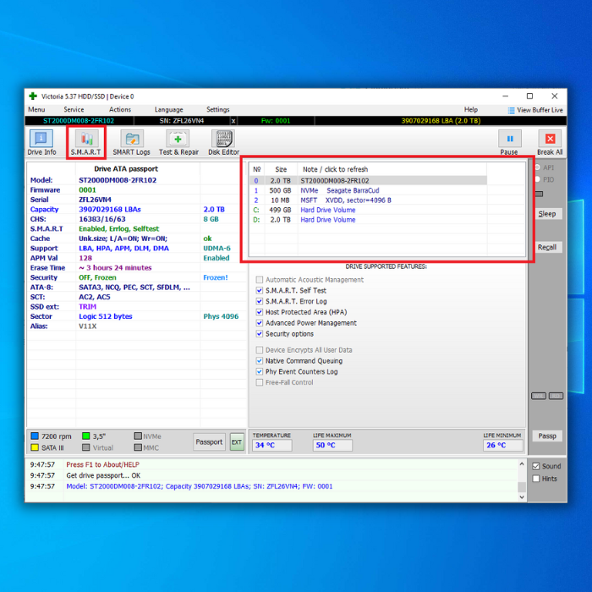Screen dimensions: 592x592
Task: Open the Disk Editor toolbar icon
Action: [x=223, y=139]
